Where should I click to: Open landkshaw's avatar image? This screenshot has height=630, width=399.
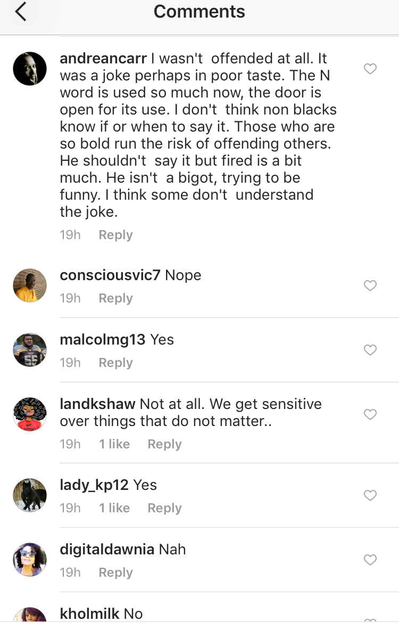tap(30, 414)
